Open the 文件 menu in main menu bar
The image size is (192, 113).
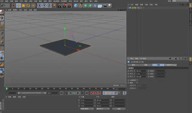(x=2, y=1)
